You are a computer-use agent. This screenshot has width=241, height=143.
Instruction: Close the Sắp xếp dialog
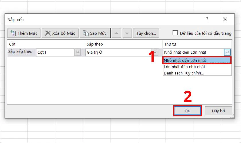tap(225, 19)
